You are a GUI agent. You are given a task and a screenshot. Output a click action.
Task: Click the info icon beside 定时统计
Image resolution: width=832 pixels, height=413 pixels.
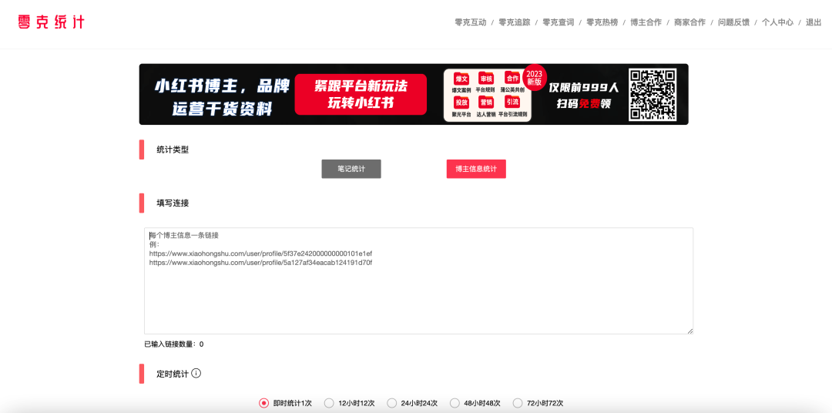pyautogui.click(x=196, y=374)
